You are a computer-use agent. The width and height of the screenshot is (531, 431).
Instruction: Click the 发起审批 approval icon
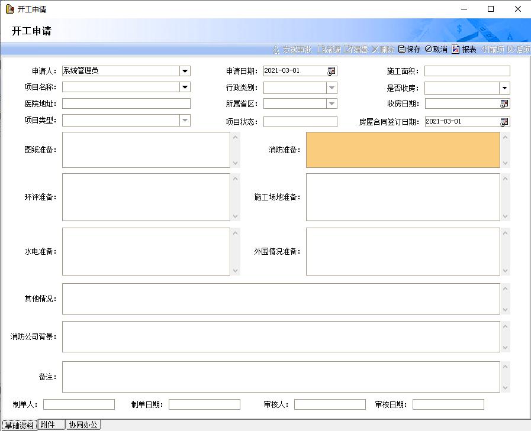(x=276, y=50)
